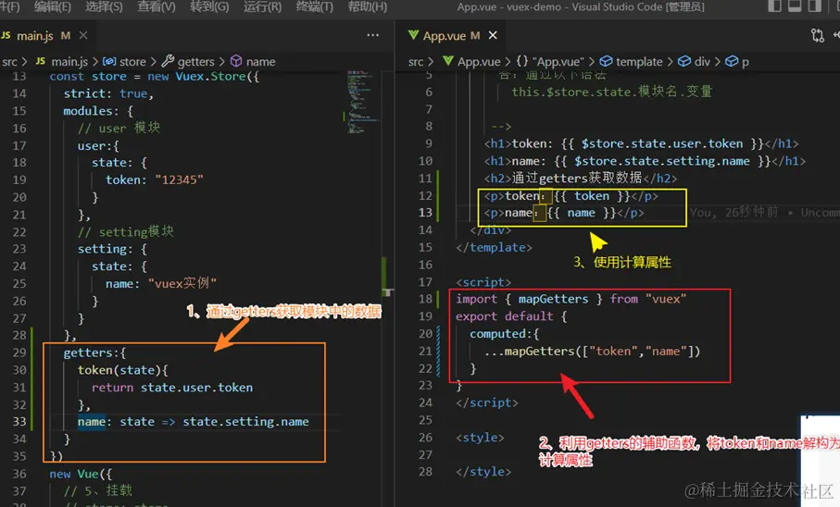Open the 选择(S) menu
This screenshot has height=507, width=840.
tap(104, 6)
